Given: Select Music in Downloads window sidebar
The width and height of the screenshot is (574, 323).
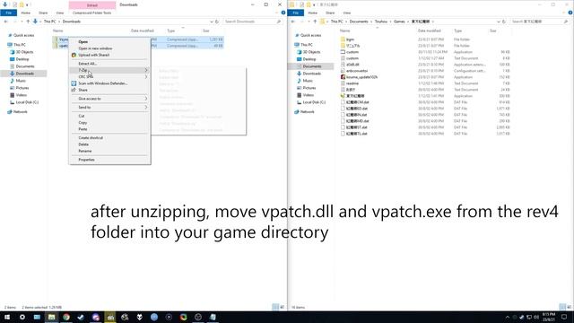Looking at the screenshot, I should (x=21, y=81).
